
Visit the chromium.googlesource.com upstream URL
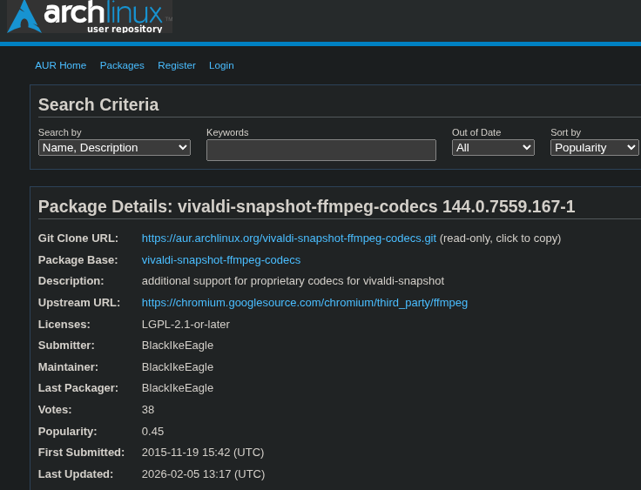pyautogui.click(x=304, y=303)
